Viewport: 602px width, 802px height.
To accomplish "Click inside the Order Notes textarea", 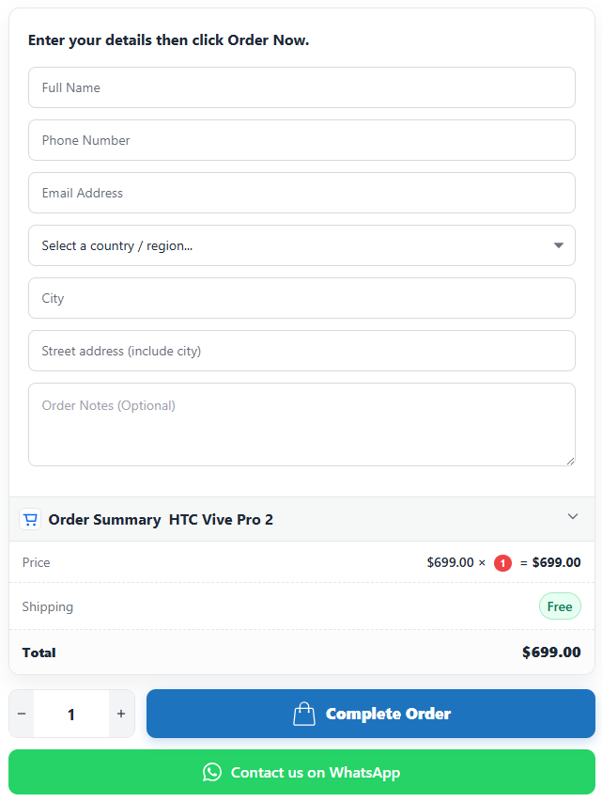I will pos(301,425).
